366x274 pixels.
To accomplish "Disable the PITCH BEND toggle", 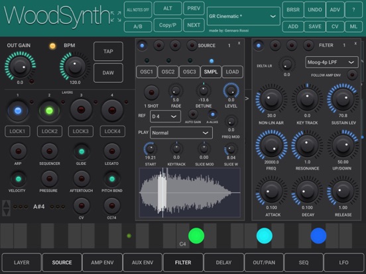I will [112, 179].
